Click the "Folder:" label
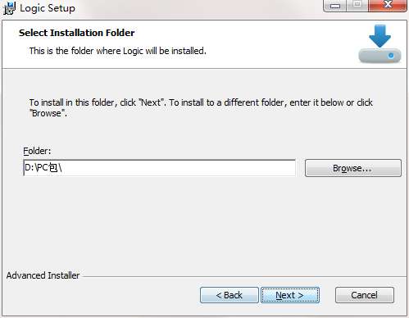The height and width of the screenshot is (318, 409). [37, 151]
